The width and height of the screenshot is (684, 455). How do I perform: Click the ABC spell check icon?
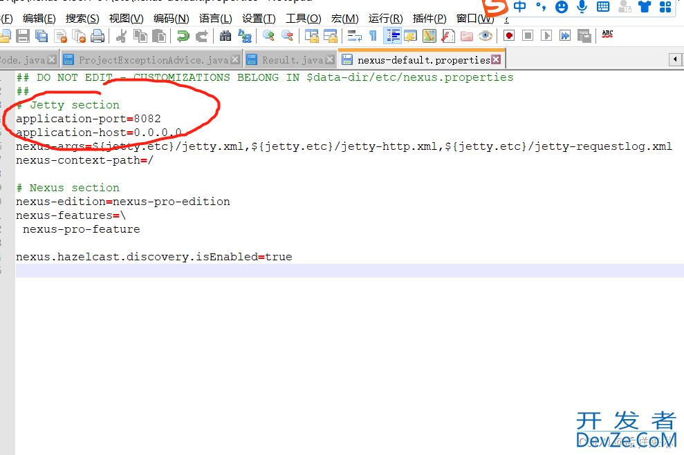608,35
